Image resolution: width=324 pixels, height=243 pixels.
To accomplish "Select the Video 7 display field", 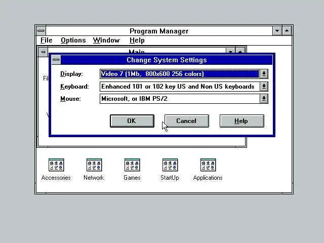I will [180, 74].
